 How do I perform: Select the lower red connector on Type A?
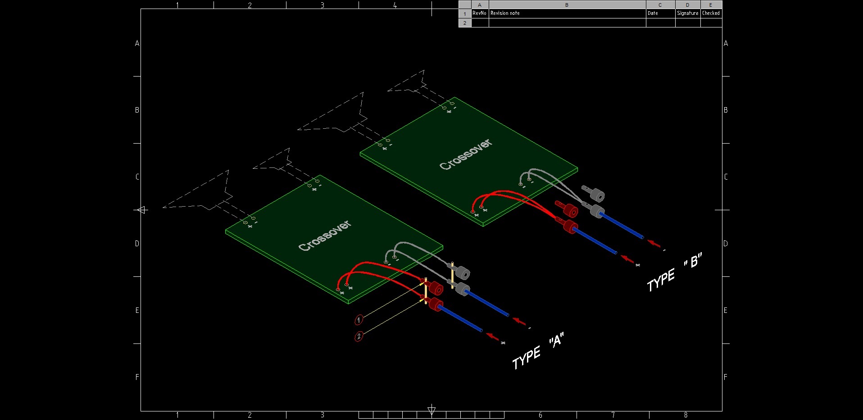(435, 304)
